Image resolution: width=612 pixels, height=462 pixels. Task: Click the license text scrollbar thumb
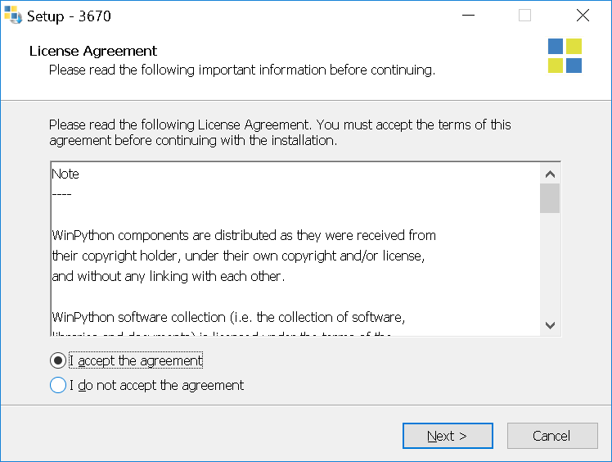(550, 198)
